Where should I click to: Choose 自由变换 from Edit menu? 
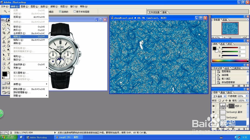[29, 64]
